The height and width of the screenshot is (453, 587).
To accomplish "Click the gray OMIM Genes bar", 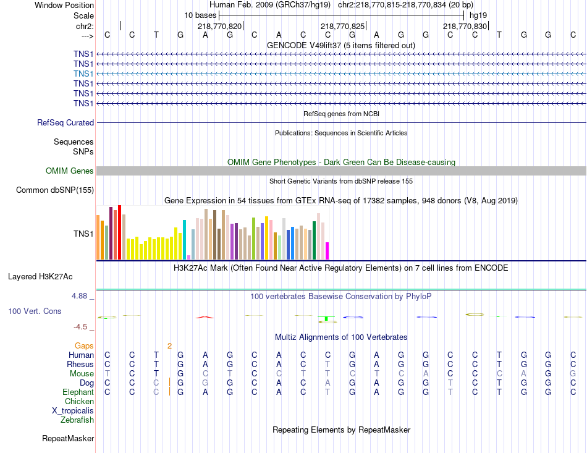I will 341,171.
